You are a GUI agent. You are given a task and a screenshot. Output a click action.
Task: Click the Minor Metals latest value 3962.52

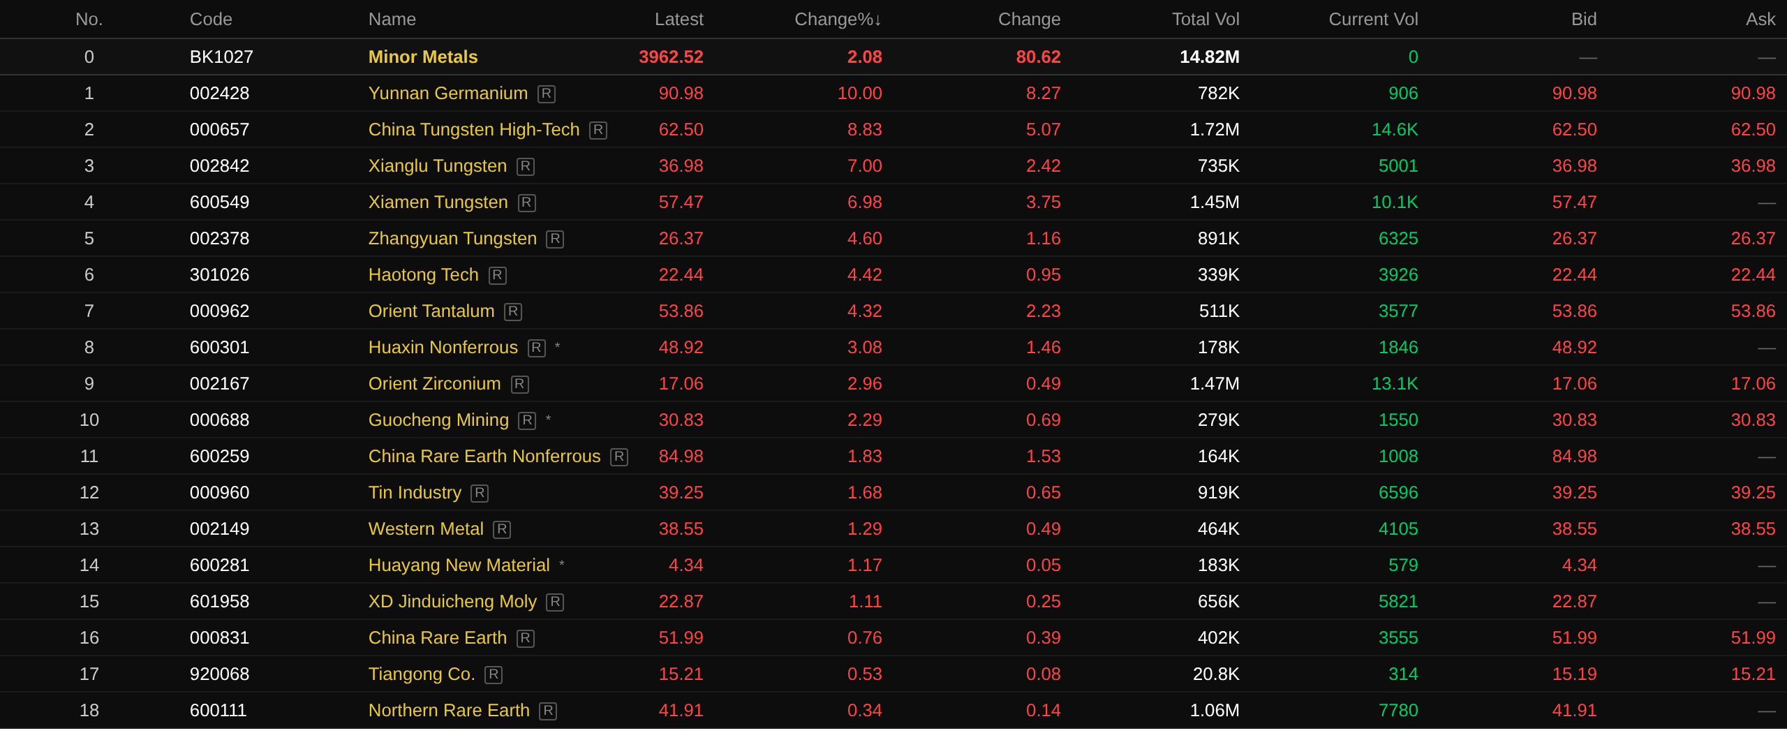[x=671, y=57]
